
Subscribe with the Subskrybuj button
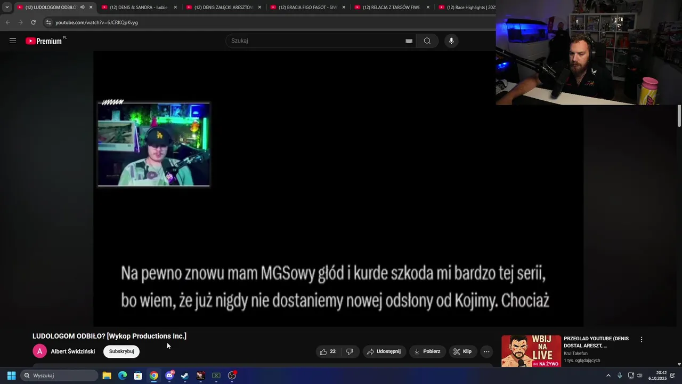[x=121, y=351]
